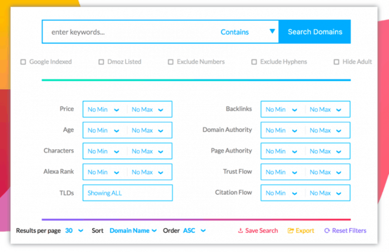Open the Sort Domain Name dropdown
Viewport: 389px width, 252px height.
click(133, 230)
